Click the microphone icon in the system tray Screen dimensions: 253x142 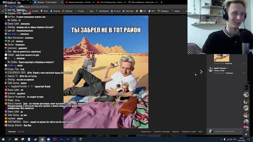[225, 139]
